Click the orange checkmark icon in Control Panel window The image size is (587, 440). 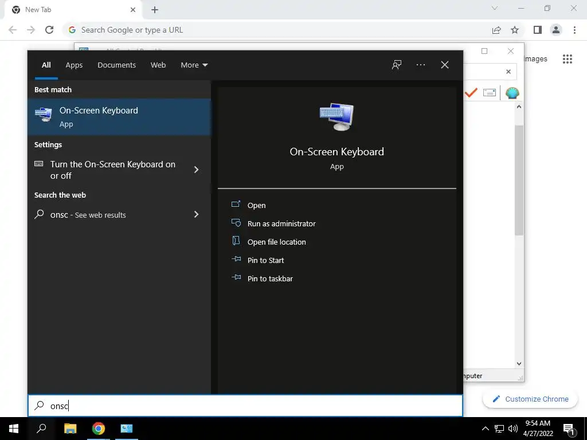[471, 92]
